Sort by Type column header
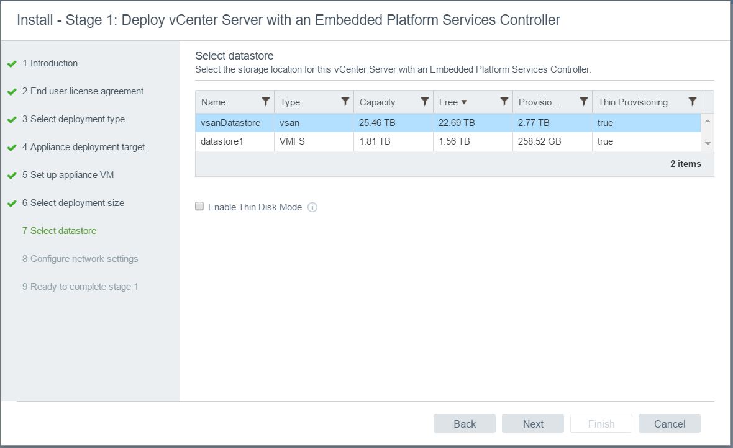 290,102
